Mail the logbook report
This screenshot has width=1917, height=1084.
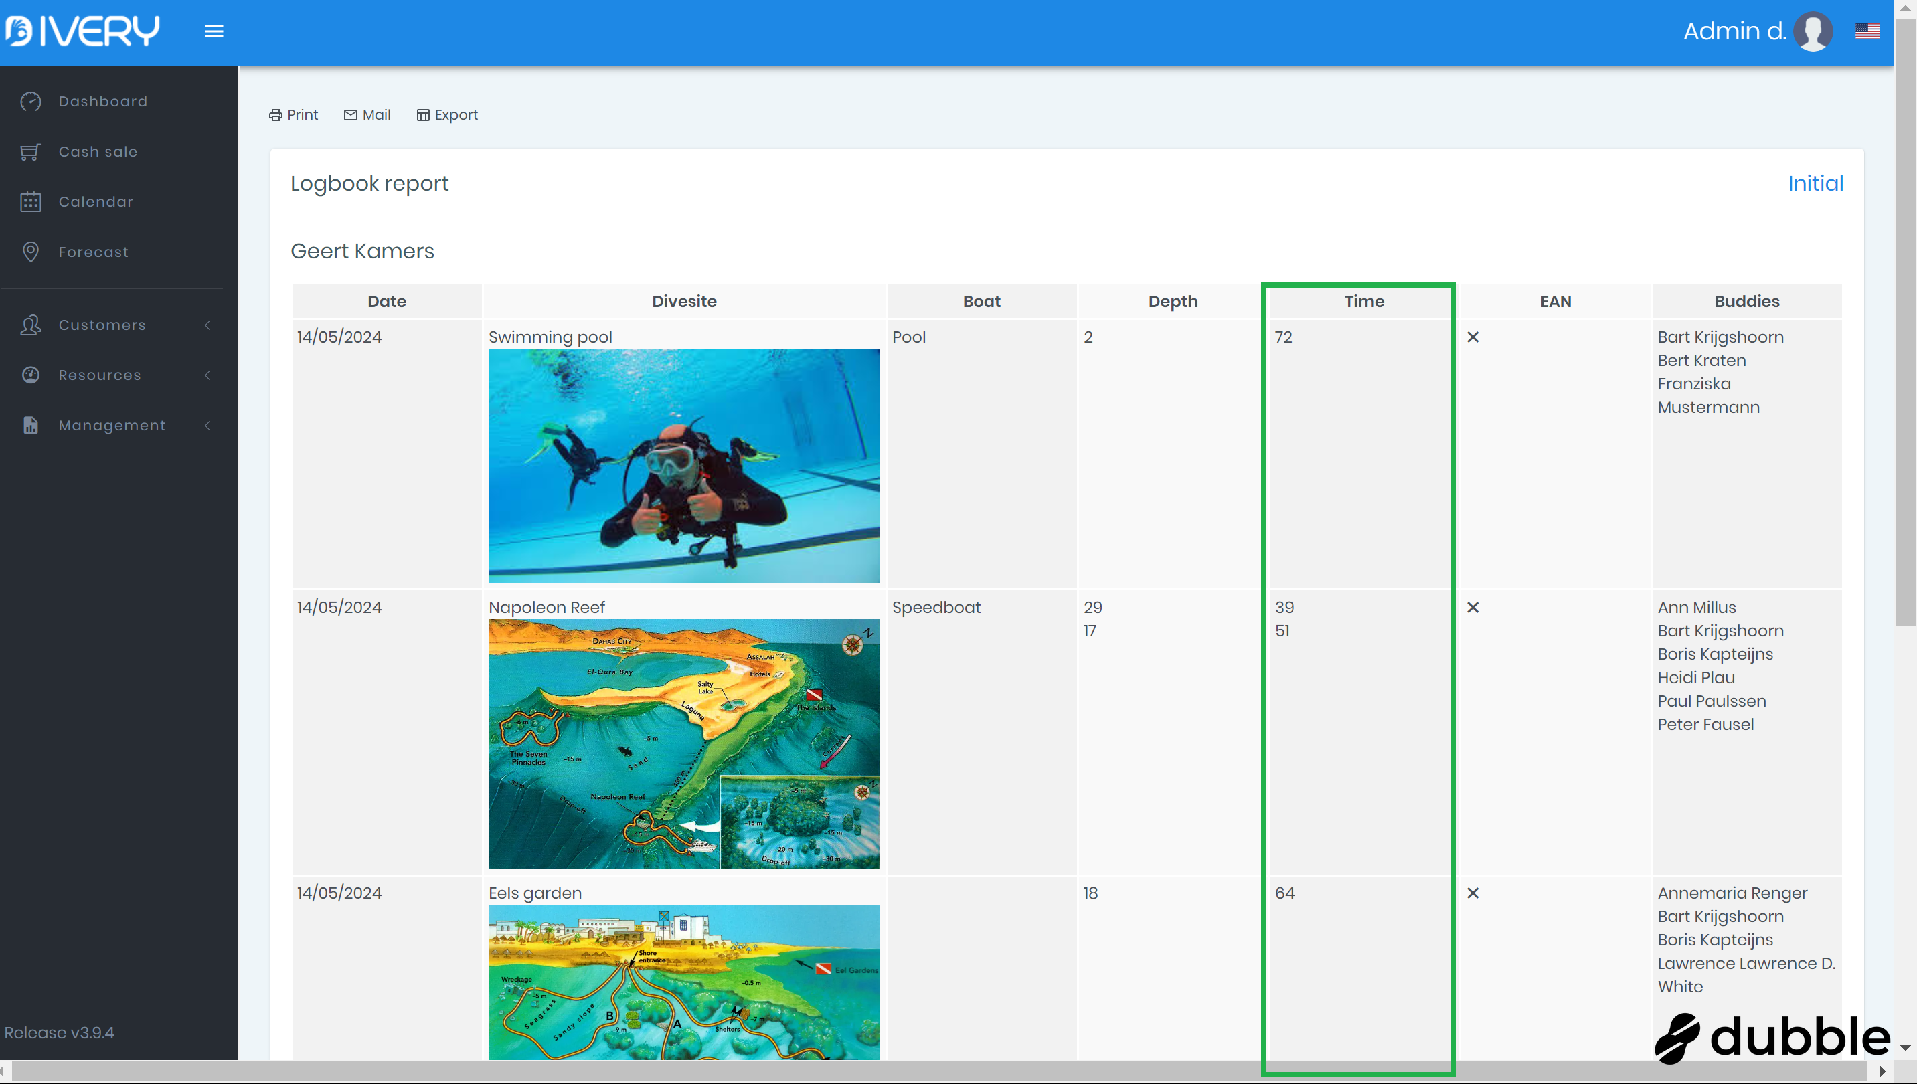(367, 114)
